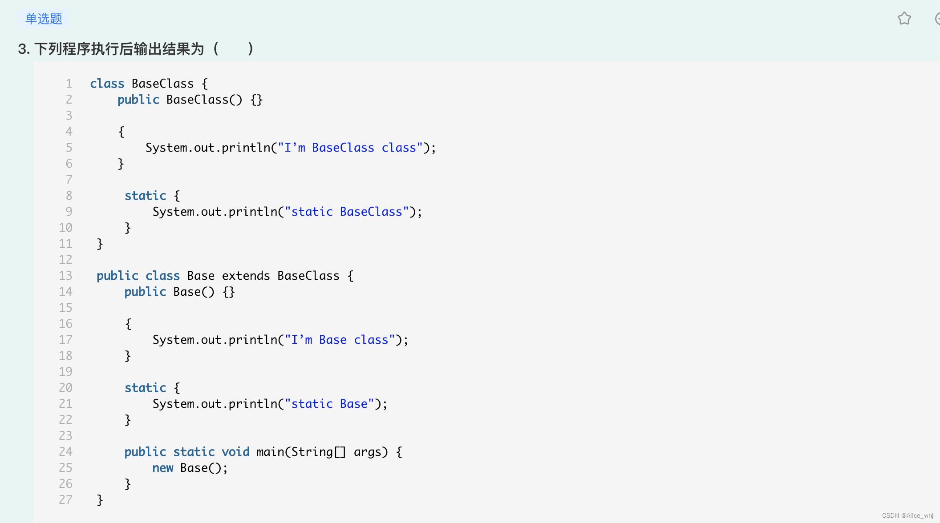Image resolution: width=940 pixels, height=523 pixels.
Task: Click the star/bookmark icon top right
Action: point(904,18)
